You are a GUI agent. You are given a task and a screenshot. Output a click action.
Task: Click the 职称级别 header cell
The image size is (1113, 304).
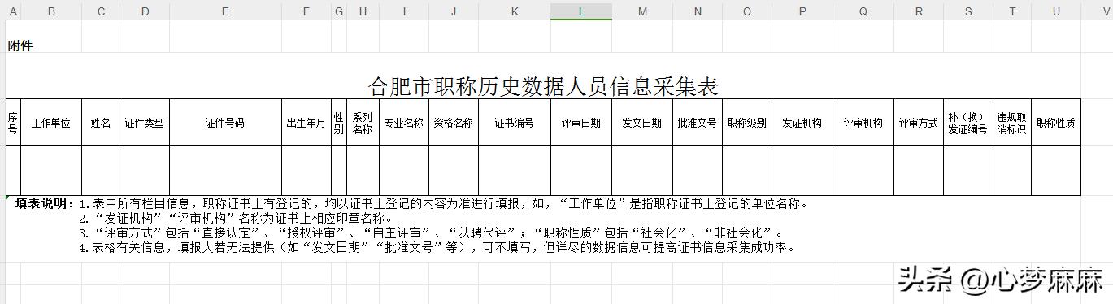pos(747,123)
